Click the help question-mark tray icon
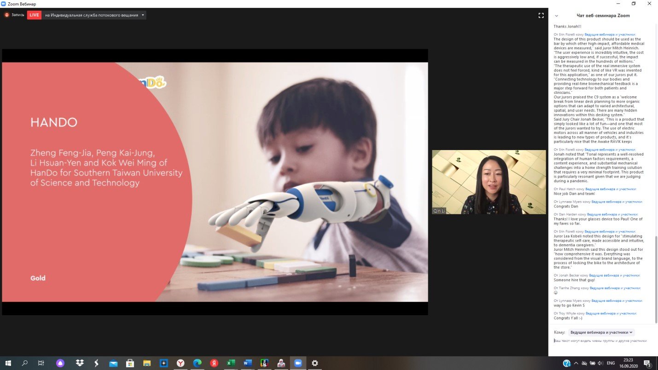The image size is (658, 370). (x=567, y=363)
